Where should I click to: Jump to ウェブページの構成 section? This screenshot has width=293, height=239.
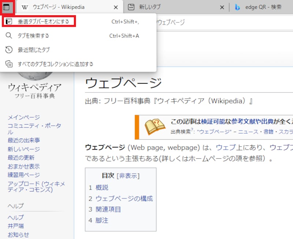pyautogui.click(x=124, y=199)
